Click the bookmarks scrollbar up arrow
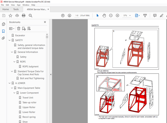The image size is (167, 123). pyautogui.click(x=47, y=34)
